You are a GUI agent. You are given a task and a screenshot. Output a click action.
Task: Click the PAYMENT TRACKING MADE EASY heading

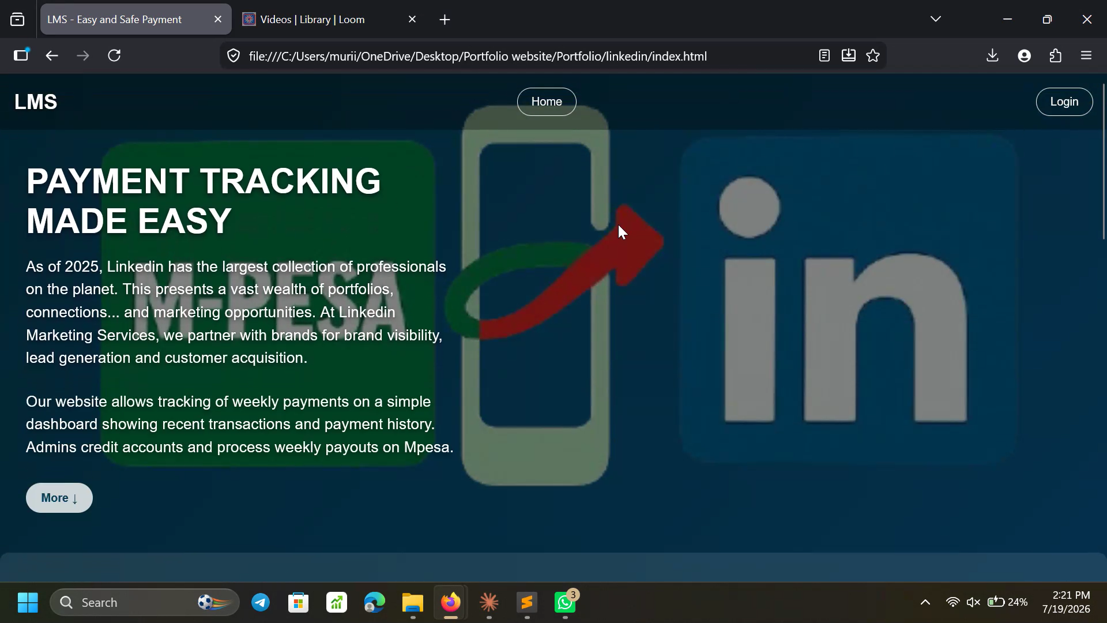tap(204, 201)
